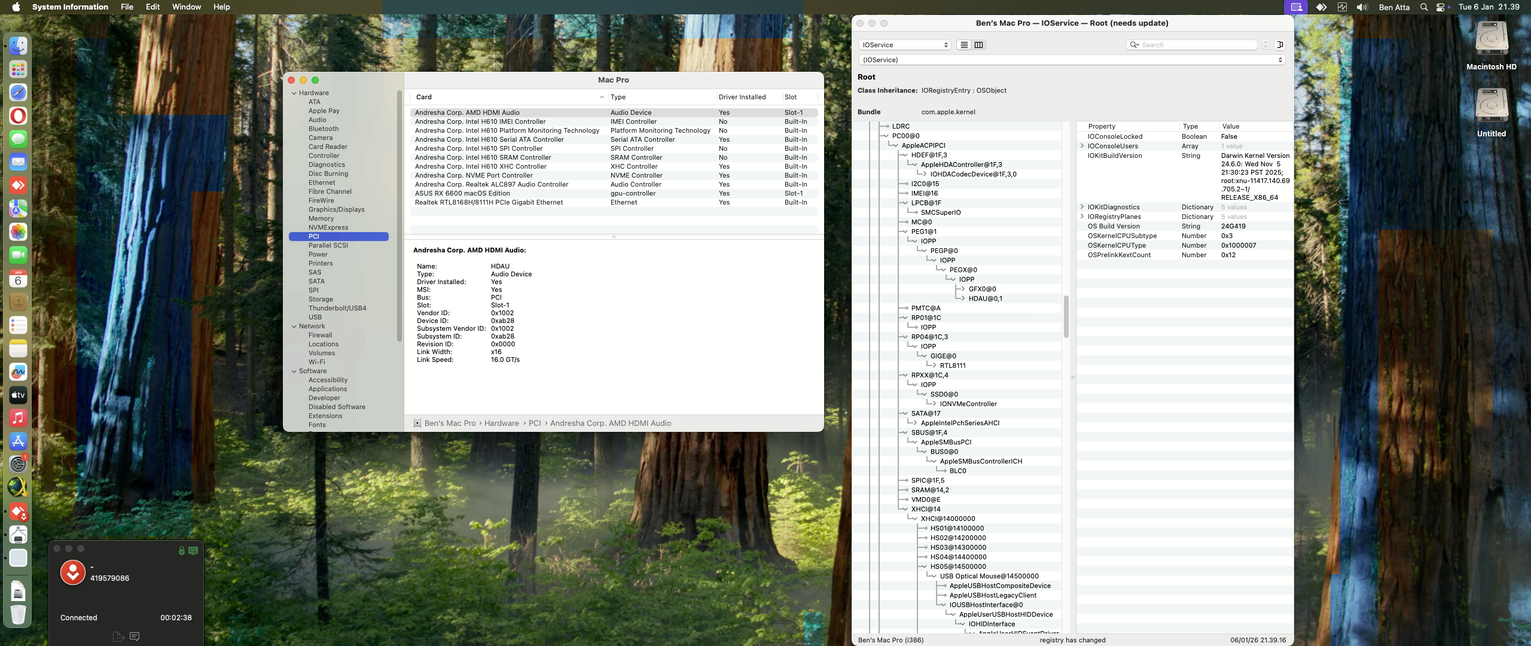Click the AnyDesk file transfer icon in the session panel
The width and height of the screenshot is (1531, 646).
tap(118, 636)
